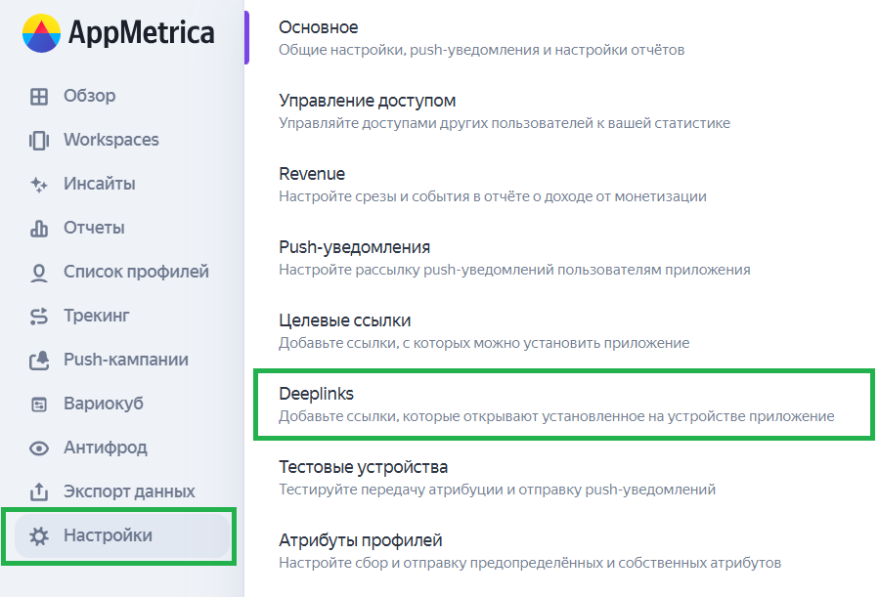This screenshot has height=597, width=879.
Task: Open the Основное settings section
Action: point(319,27)
